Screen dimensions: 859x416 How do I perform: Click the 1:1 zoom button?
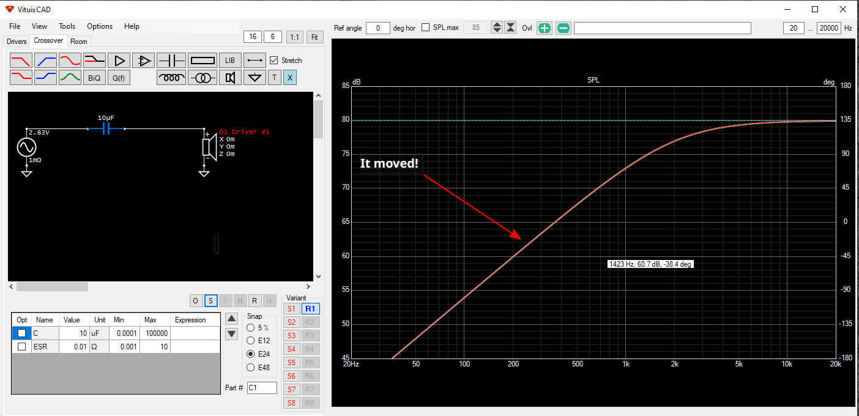pos(294,37)
